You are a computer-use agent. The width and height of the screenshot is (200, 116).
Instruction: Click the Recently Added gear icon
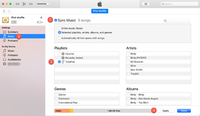[x=63, y=58]
